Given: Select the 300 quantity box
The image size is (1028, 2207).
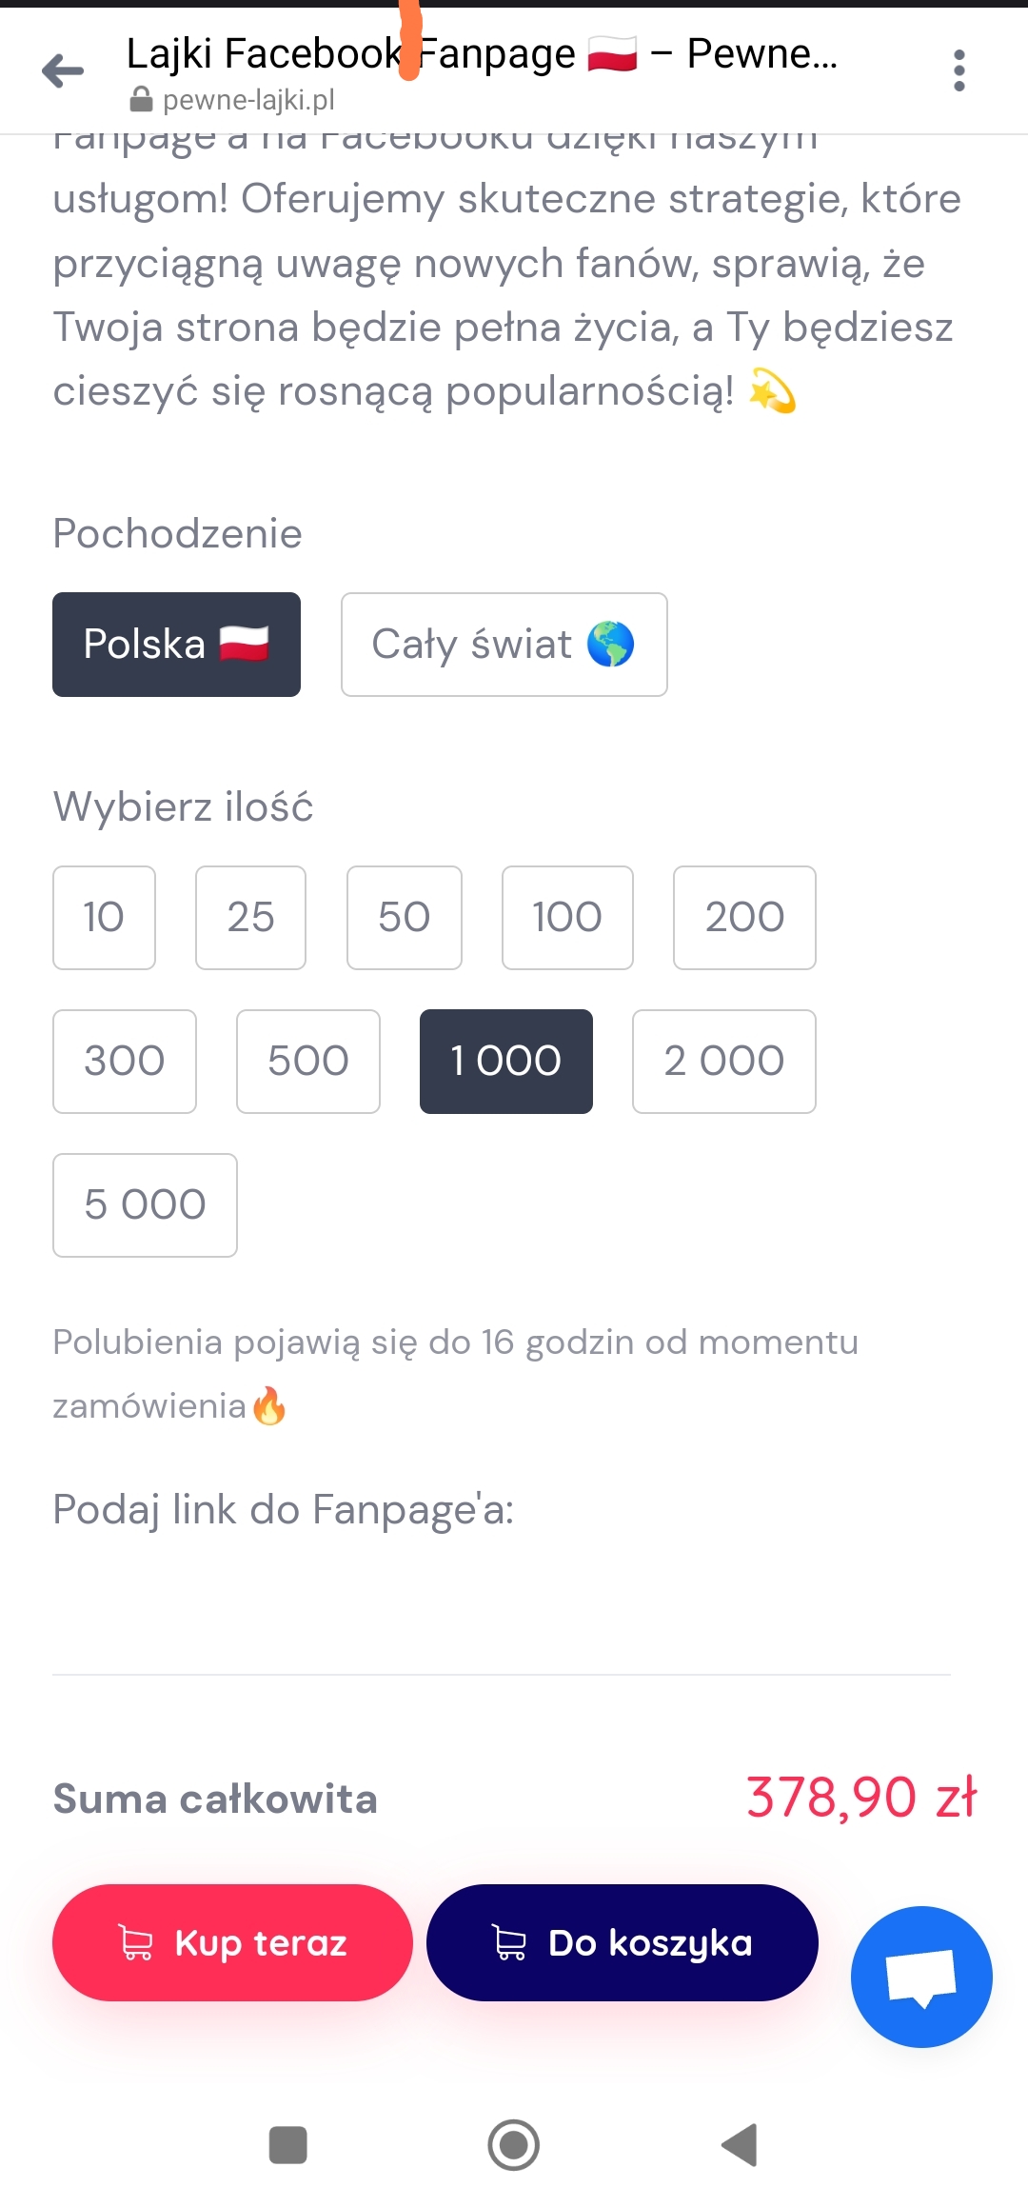Looking at the screenshot, I should tap(125, 1062).
